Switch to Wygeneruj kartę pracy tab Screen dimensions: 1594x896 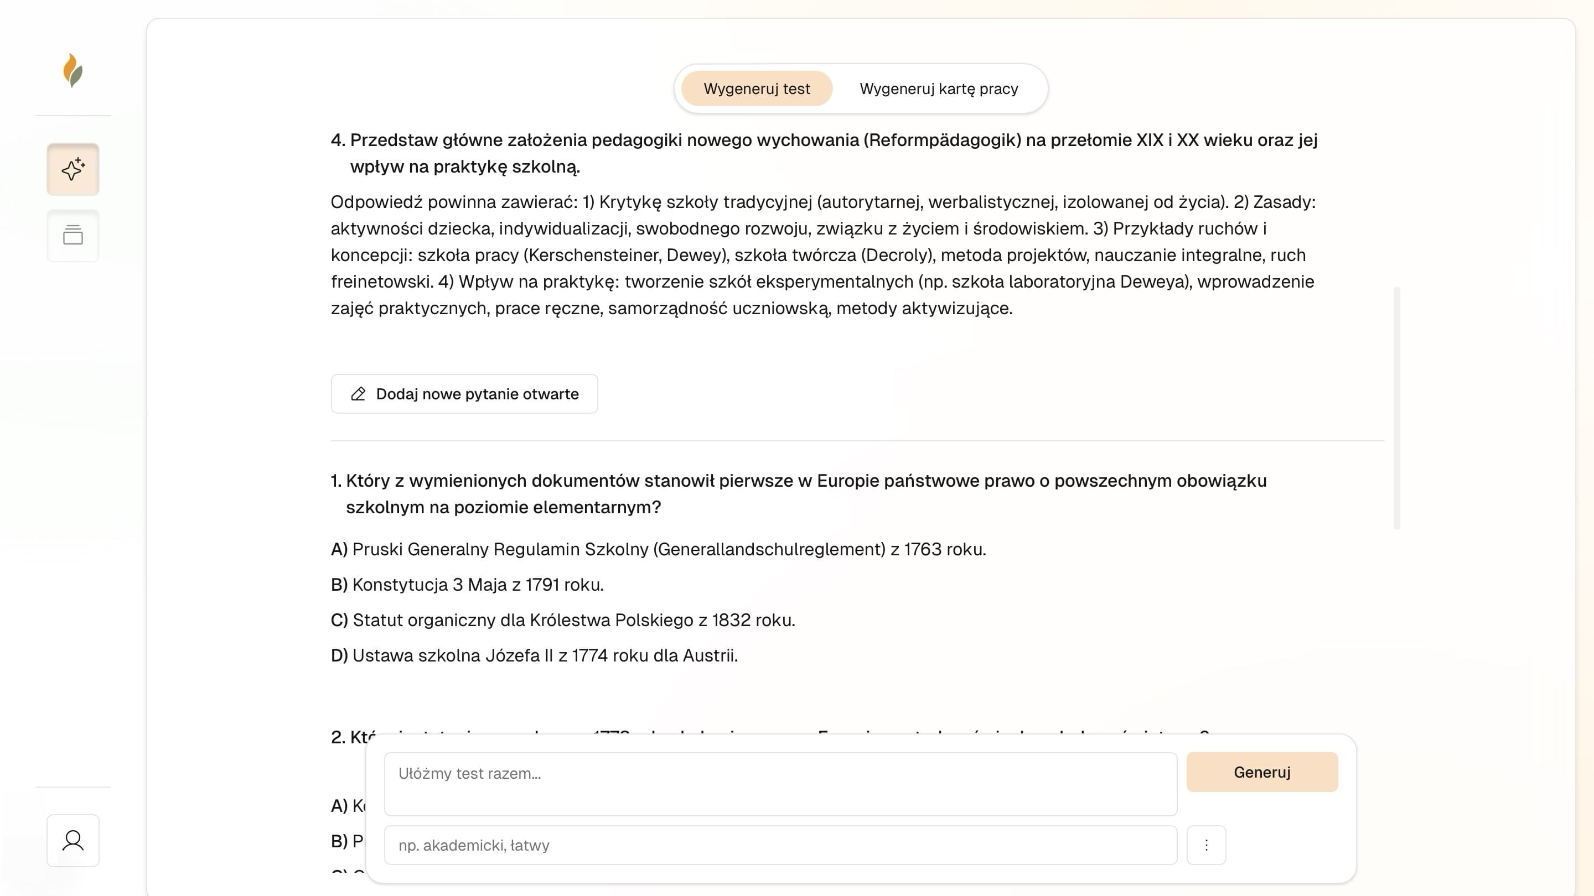click(x=939, y=88)
